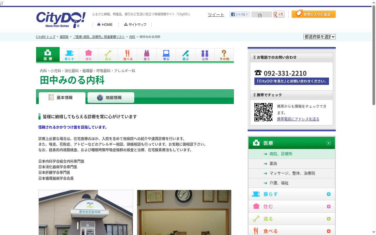Select the その他 question-mark icon
Image resolution: width=376 pixels, height=235 pixels.
point(224,55)
